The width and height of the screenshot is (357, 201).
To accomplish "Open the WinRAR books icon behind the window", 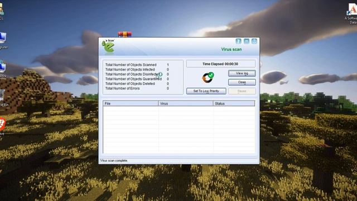I will [125, 34].
